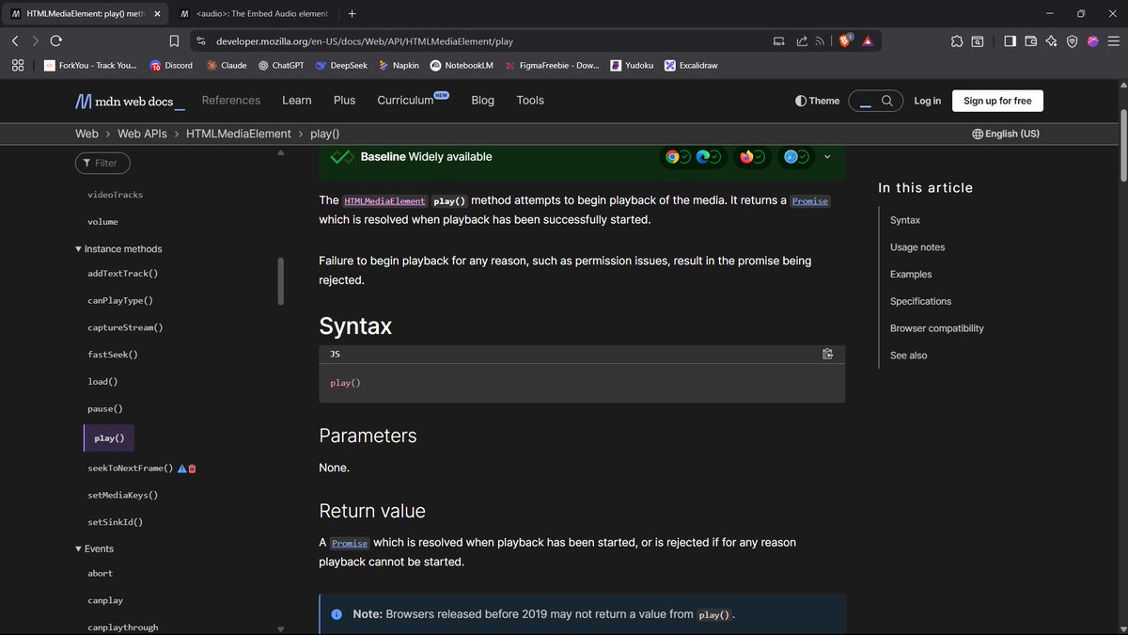Open the Brave Rewards triangle icon
The image size is (1128, 635).
pyautogui.click(x=867, y=41)
